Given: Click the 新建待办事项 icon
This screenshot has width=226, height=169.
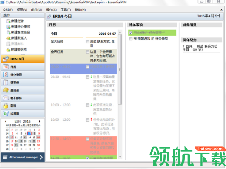Looking at the screenshot, I should click(x=9, y=27).
